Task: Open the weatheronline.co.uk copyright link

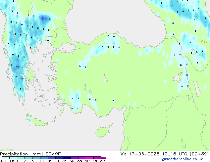Action: [182, 159]
